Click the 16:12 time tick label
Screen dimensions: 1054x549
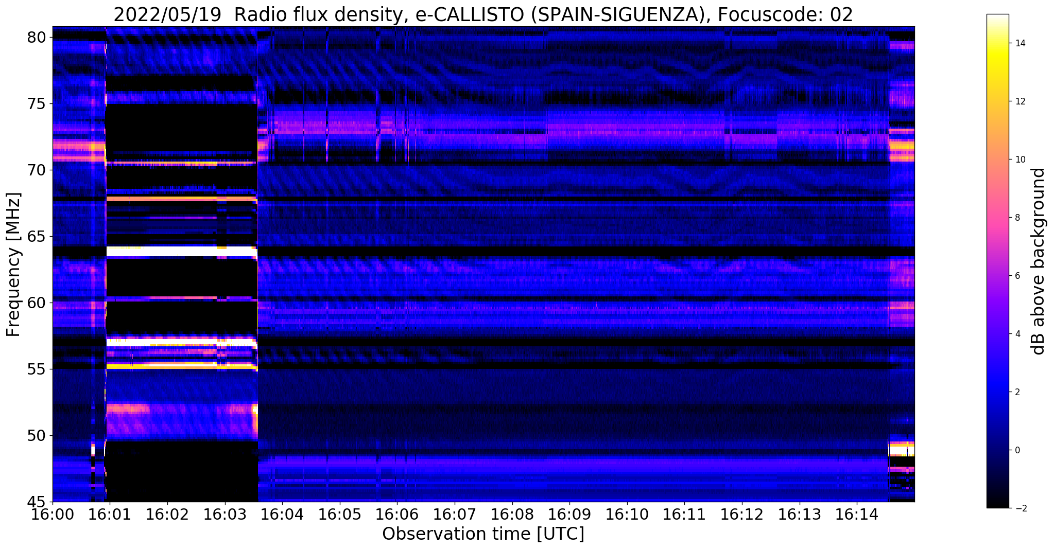pos(742,514)
